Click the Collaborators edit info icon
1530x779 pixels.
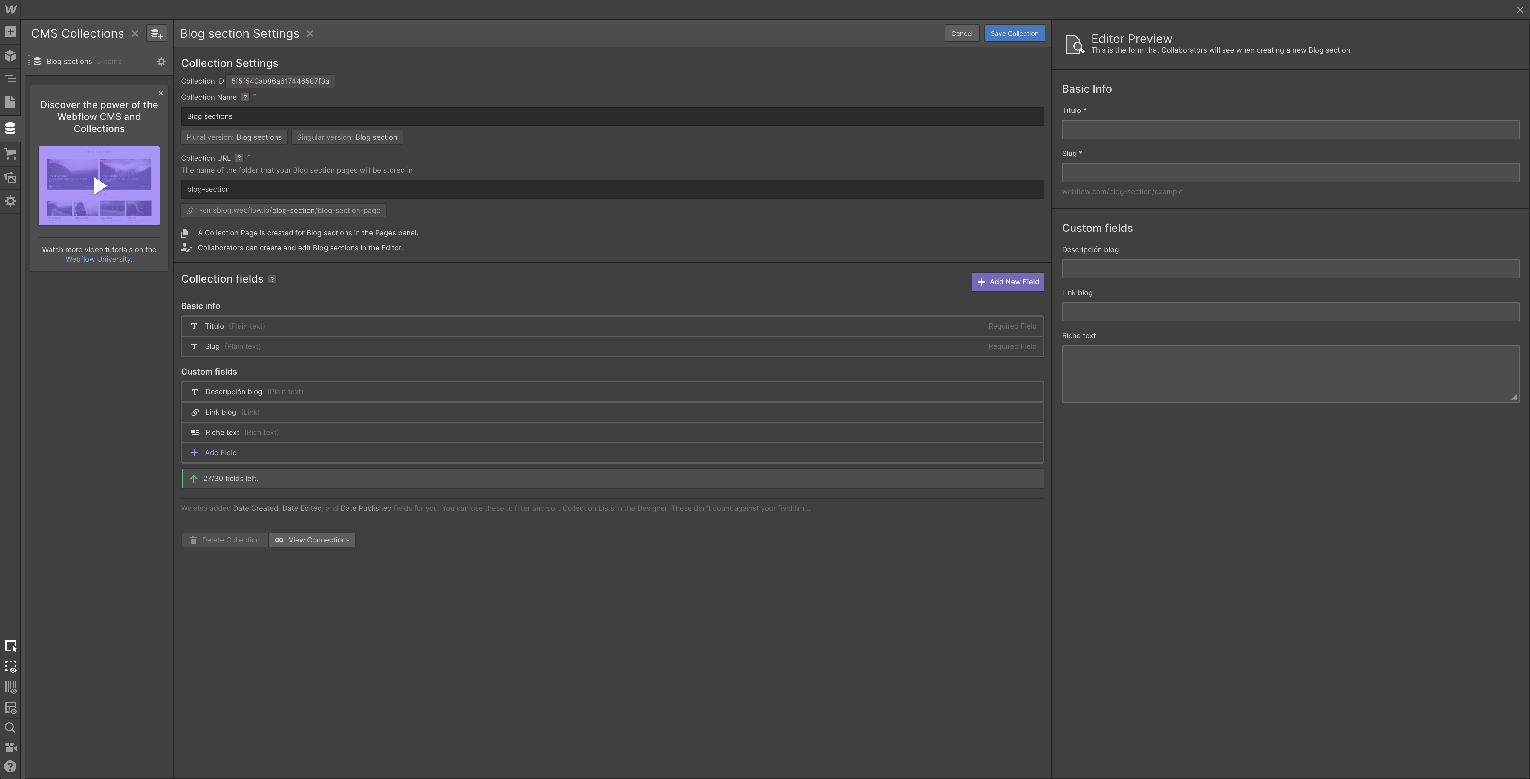(186, 248)
